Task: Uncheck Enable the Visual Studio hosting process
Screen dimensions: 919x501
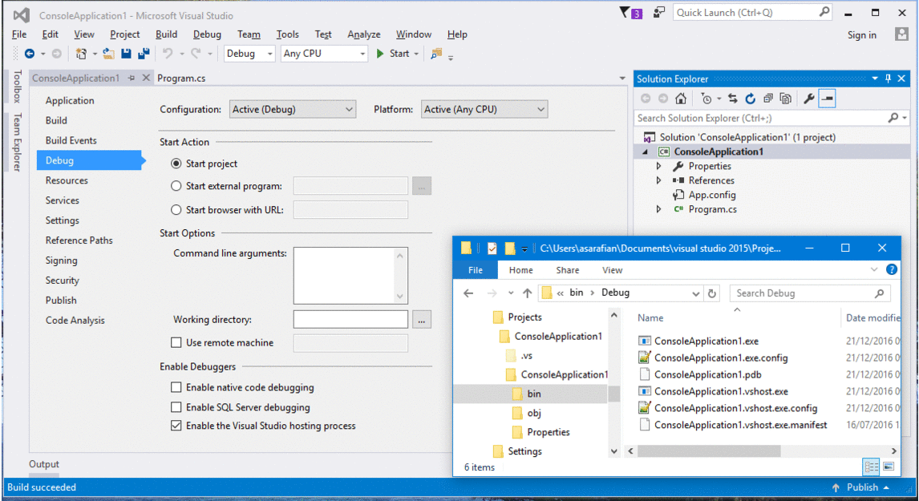Action: (x=176, y=426)
